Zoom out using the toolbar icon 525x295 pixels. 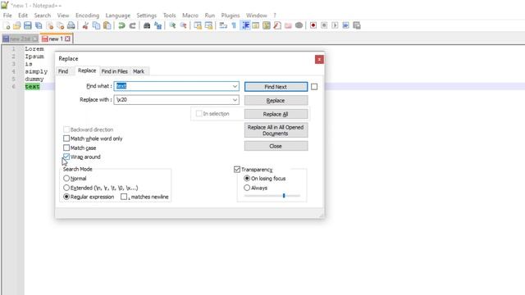184,25
